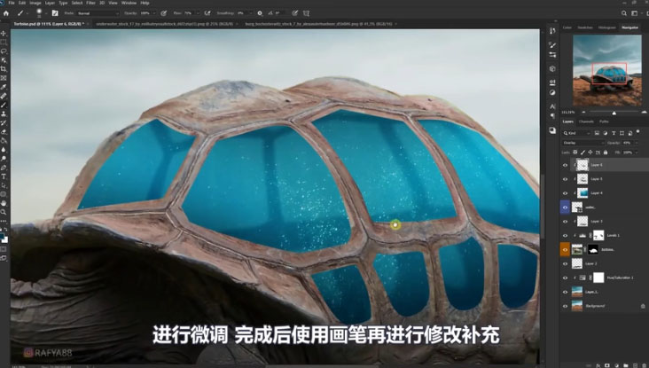Image resolution: width=649 pixels, height=368 pixels.
Task: Open the Filter menu
Action: click(90, 4)
